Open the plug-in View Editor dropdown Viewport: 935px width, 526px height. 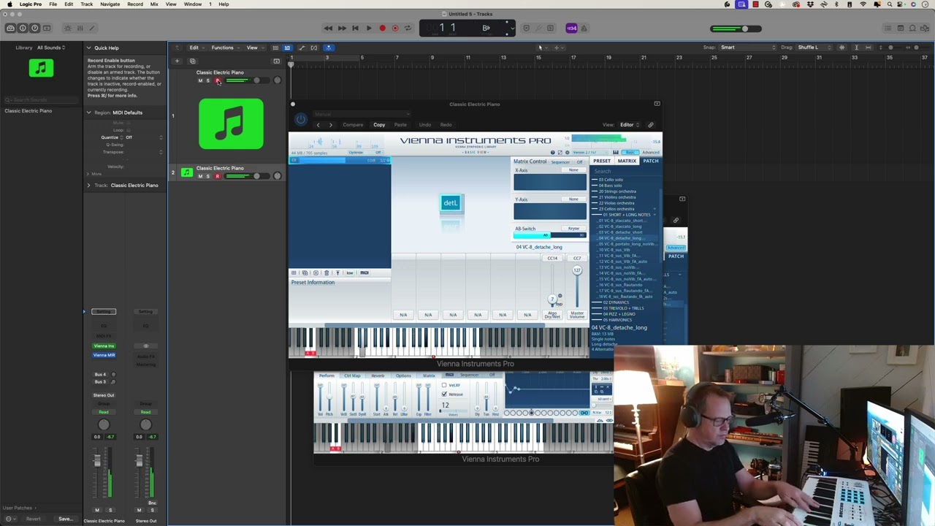pyautogui.click(x=630, y=125)
